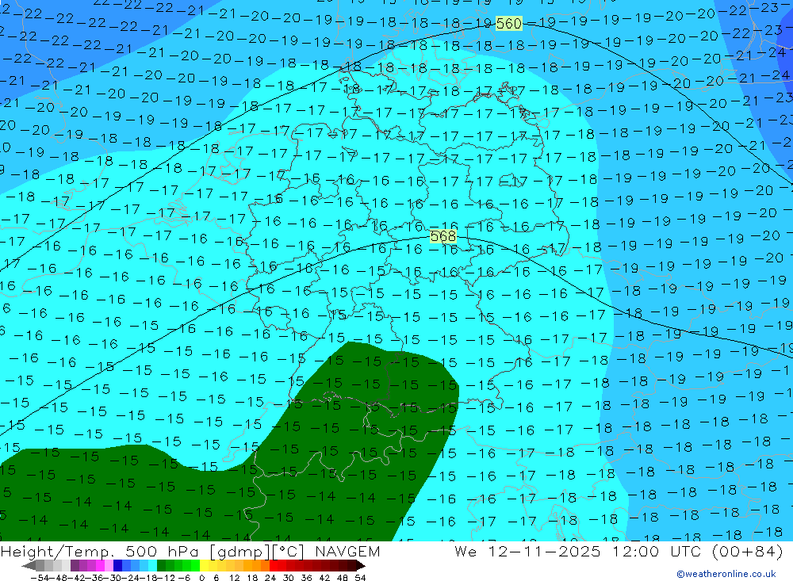The height and width of the screenshot is (581, 793).
Task: Click the right dark maroon arrow end of legend
Action: tap(360, 566)
